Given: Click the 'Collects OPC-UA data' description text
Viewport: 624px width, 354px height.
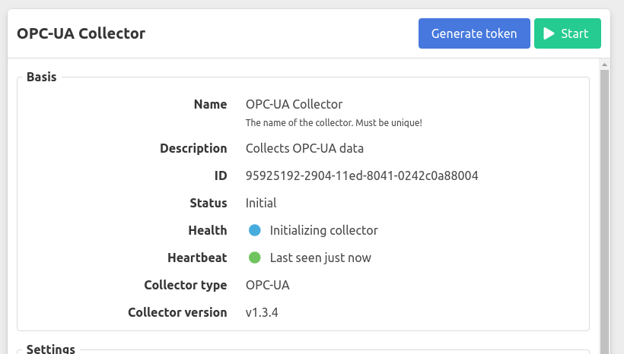Looking at the screenshot, I should point(304,148).
